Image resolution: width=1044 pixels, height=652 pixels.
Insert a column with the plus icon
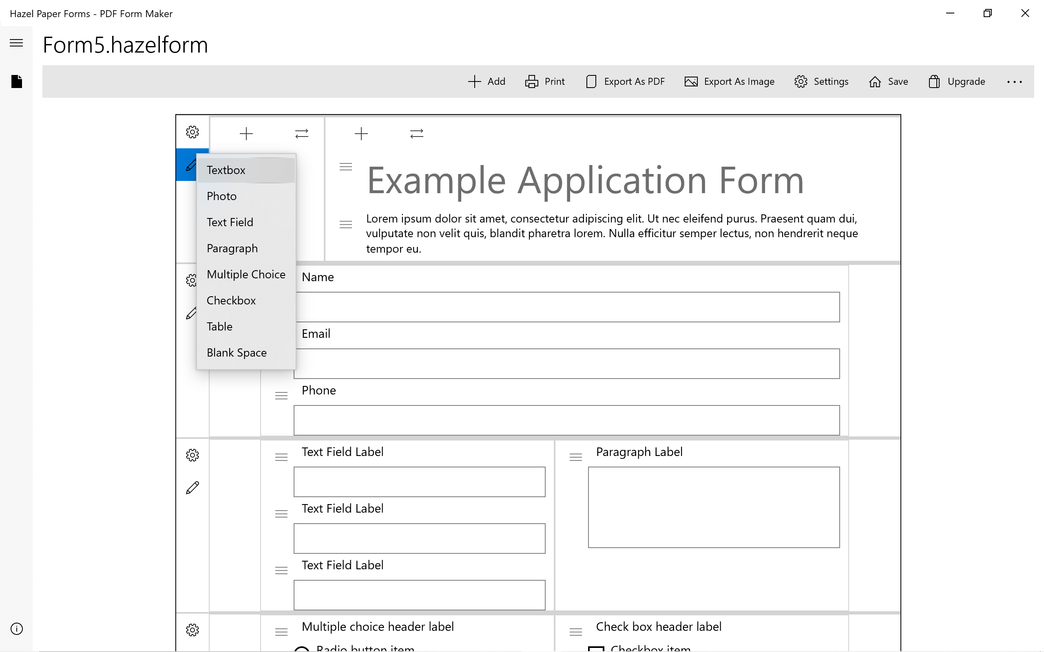pos(246,133)
